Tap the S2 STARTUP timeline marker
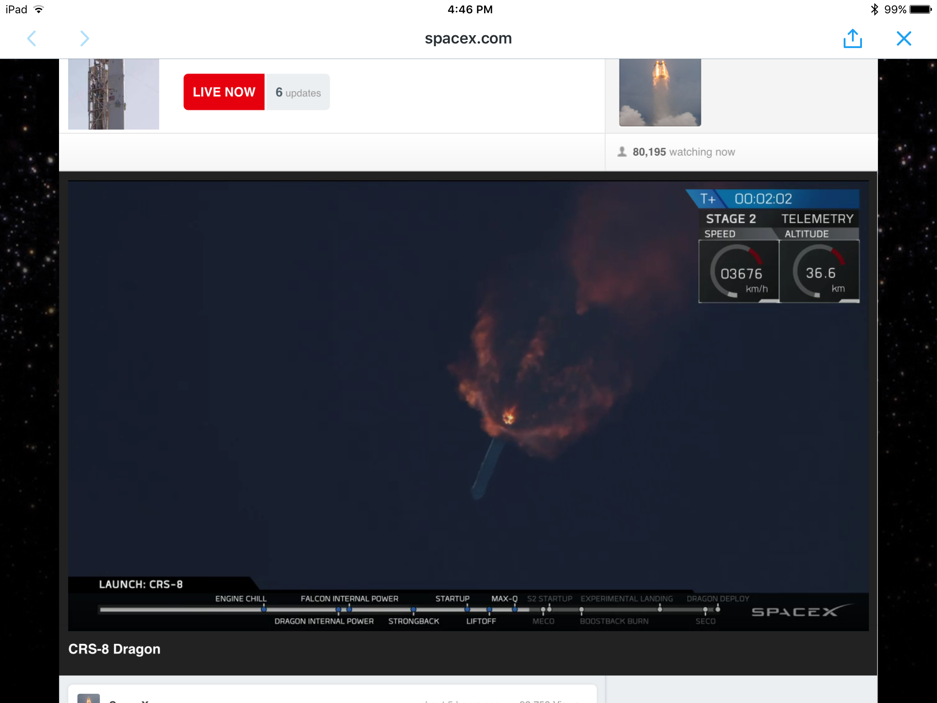 point(549,609)
